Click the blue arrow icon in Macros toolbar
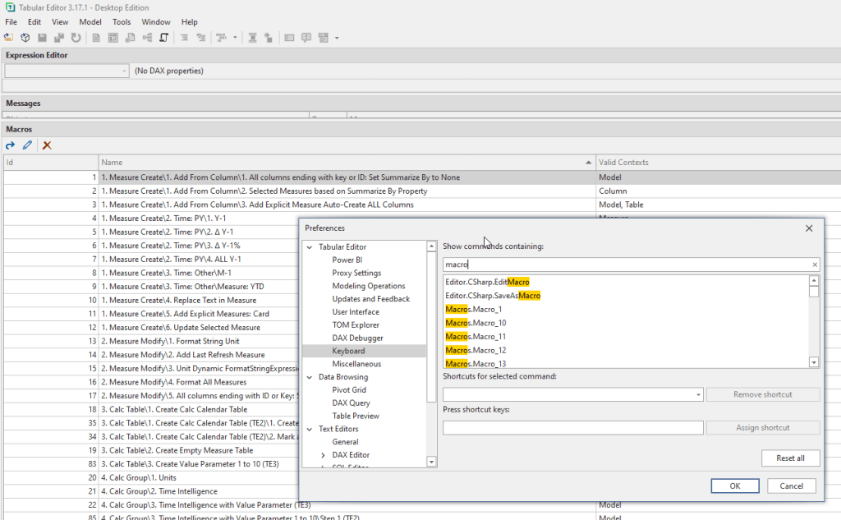The width and height of the screenshot is (841, 520). point(11,145)
